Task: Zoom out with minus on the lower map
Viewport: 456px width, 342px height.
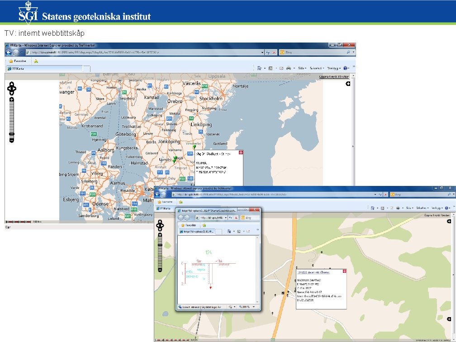Action: (x=160, y=270)
